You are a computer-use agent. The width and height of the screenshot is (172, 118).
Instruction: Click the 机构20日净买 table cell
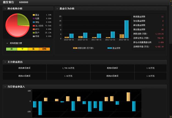[112, 76]
